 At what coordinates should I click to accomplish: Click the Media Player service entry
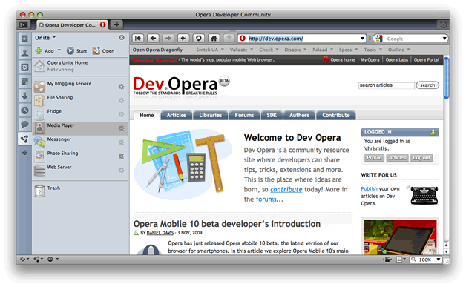click(80, 128)
